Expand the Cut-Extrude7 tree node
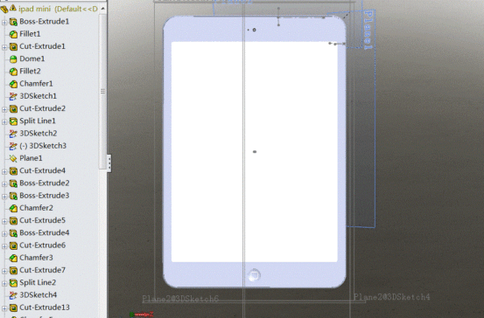The width and height of the screenshot is (484, 318). tap(4, 271)
